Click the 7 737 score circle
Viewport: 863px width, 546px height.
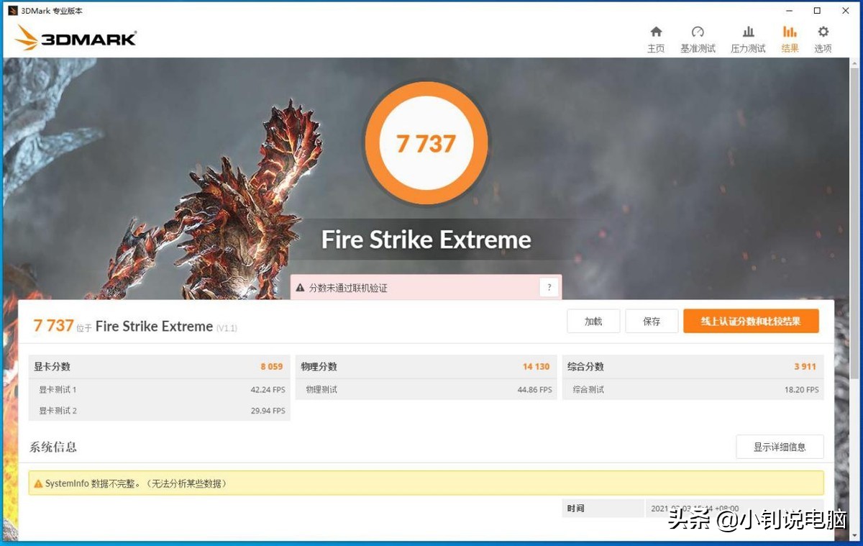[x=426, y=142]
